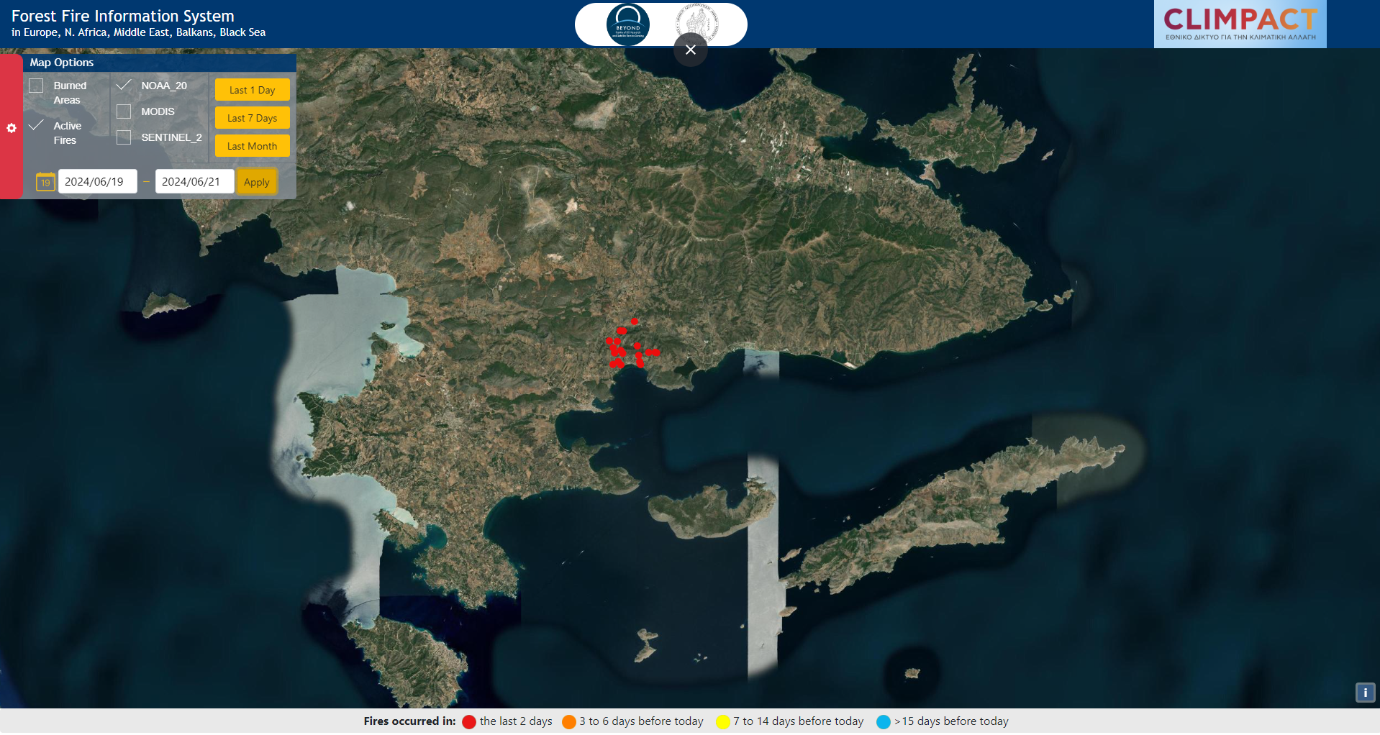
Task: Edit the end date field 2024/06/21
Action: tap(195, 181)
